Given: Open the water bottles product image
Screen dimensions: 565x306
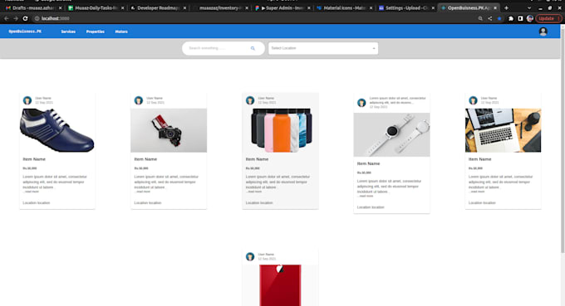Looking at the screenshot, I should click(280, 130).
